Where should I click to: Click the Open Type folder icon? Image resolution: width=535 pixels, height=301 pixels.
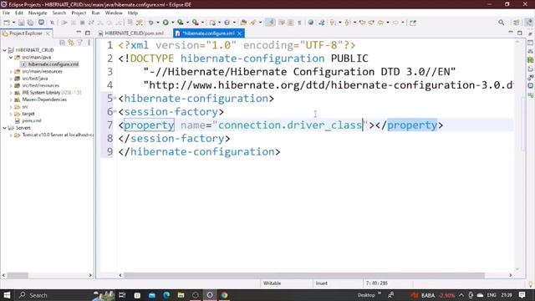coord(243,23)
